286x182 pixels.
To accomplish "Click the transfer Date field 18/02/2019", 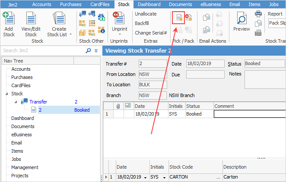I will pyautogui.click(x=205, y=64).
